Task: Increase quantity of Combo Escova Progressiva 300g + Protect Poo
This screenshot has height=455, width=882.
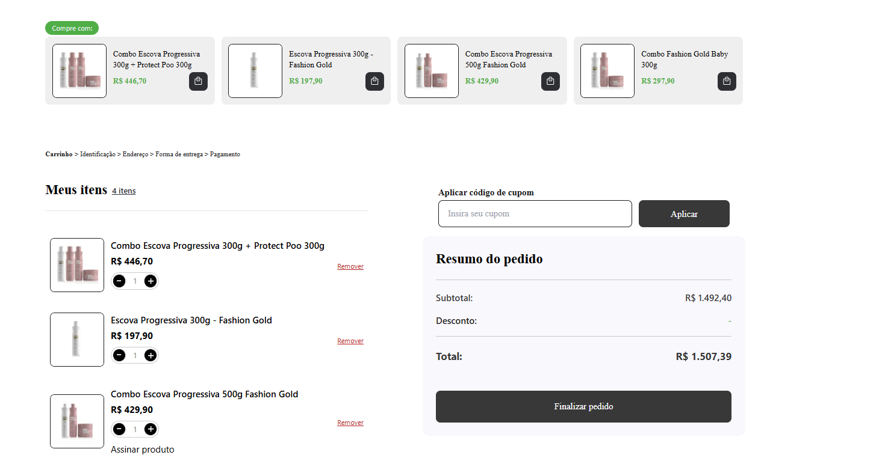Action: [x=151, y=281]
